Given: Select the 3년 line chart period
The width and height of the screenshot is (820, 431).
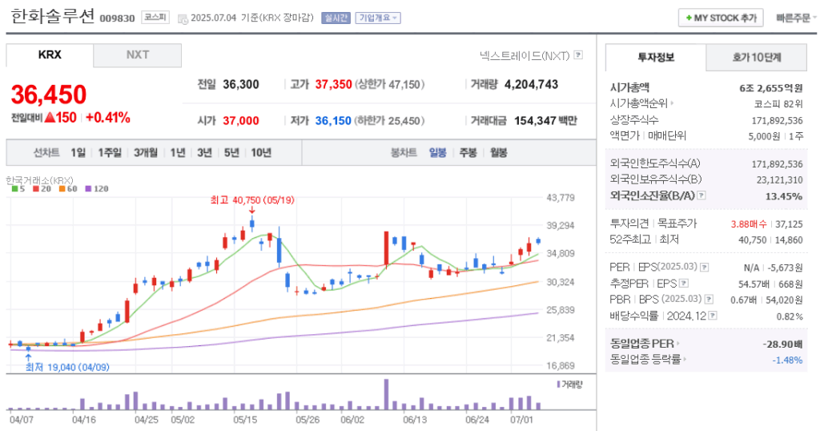Looking at the screenshot, I should click(204, 153).
